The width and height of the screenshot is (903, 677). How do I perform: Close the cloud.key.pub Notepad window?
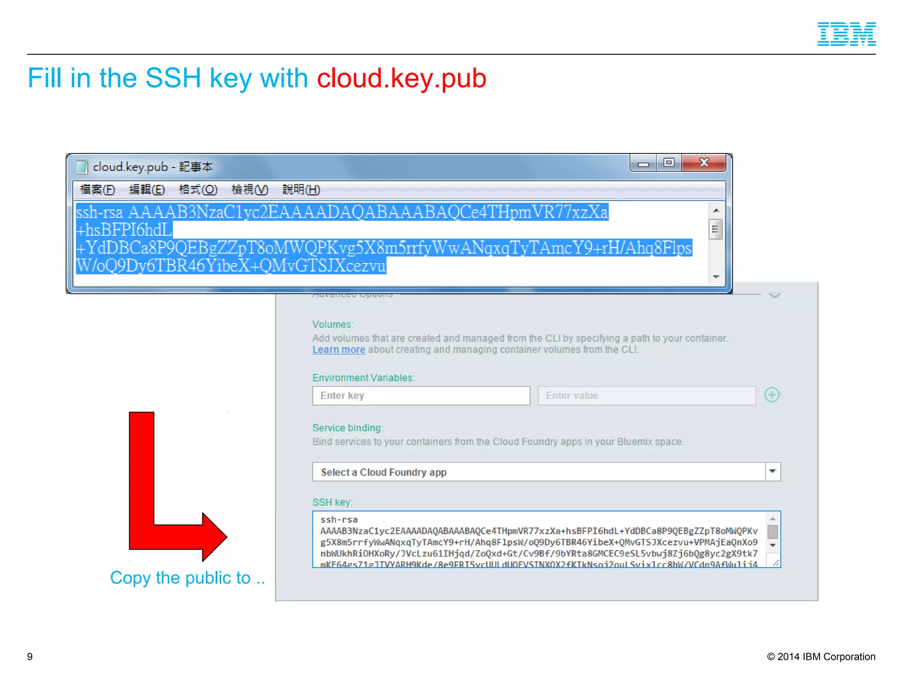(704, 163)
